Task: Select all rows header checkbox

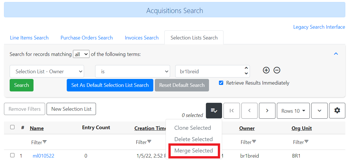Action: [x=12, y=127]
